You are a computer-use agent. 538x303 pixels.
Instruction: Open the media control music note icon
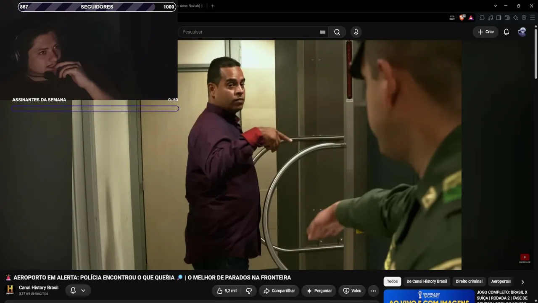pos(491,18)
